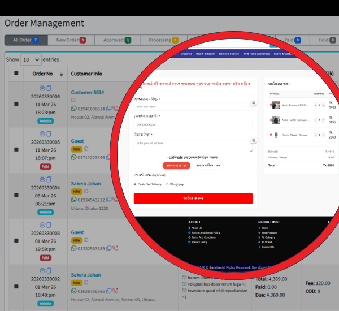Print order 20260330005
This screenshot has height=311, width=339.
[x=42, y=134]
